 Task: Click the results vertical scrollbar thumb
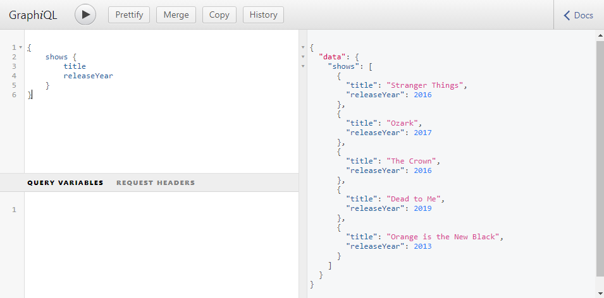tap(600, 158)
